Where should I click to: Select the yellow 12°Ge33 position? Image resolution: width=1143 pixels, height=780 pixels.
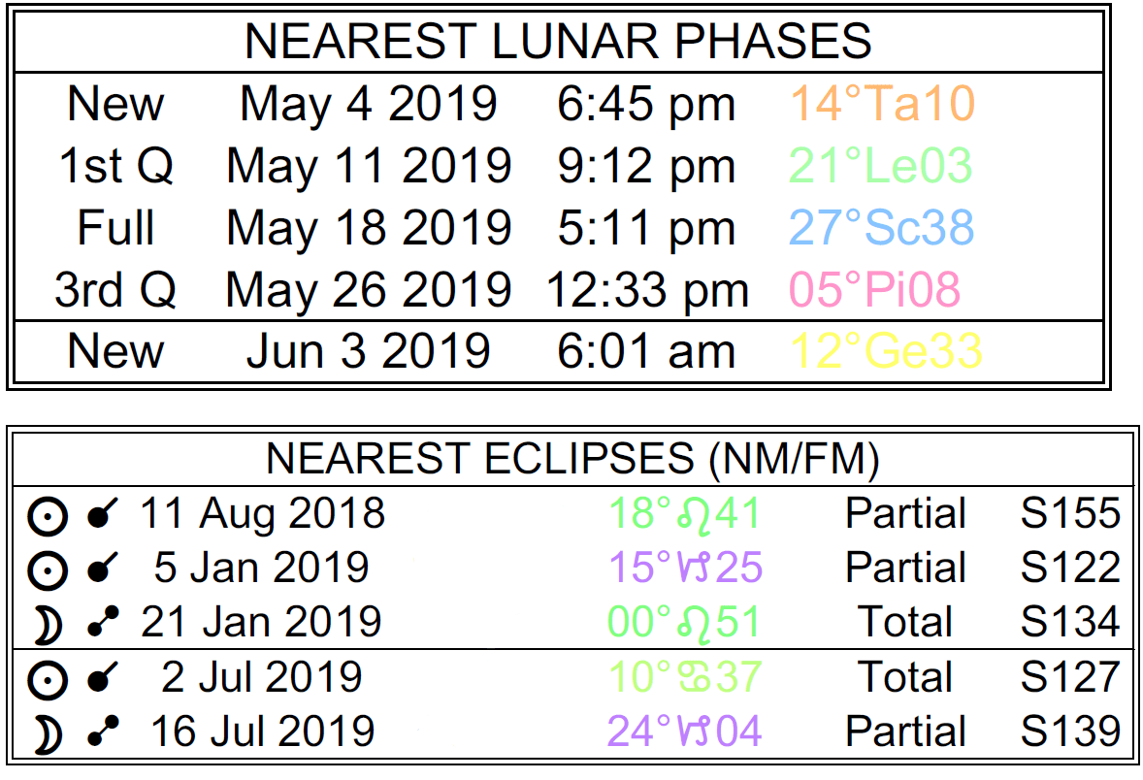coord(887,352)
